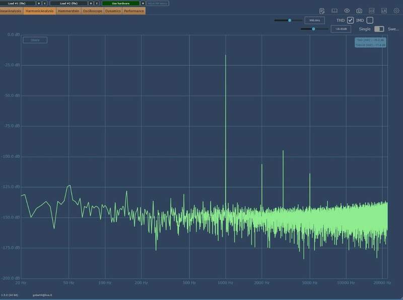
Task: Open the manual book icon
Action: (x=334, y=11)
